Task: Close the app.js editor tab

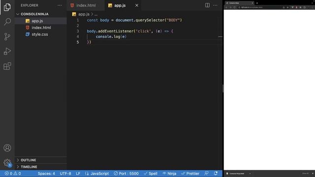Action: [x=137, y=5]
